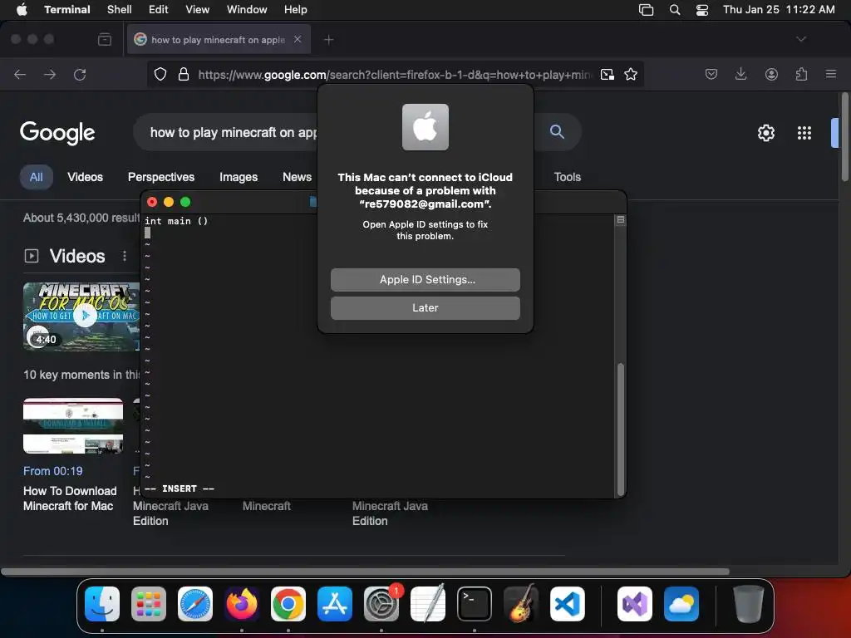Open Control Center in the menu bar
Screen dimensions: 851x638
(x=701, y=10)
